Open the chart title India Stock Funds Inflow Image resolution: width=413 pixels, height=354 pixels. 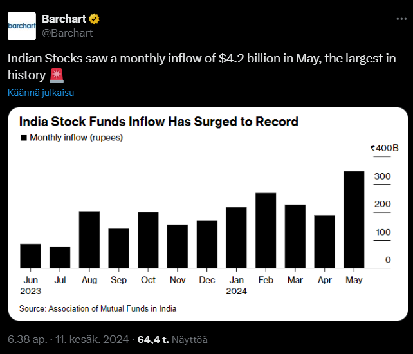click(159, 121)
